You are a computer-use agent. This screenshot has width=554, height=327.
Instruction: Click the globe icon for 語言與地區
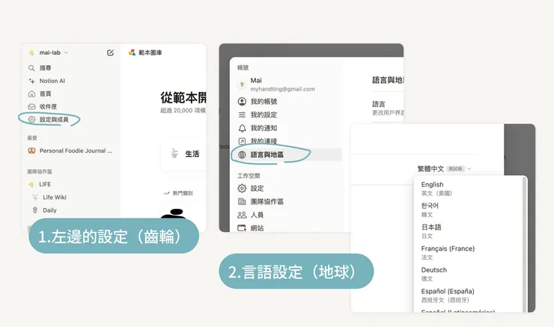pyautogui.click(x=242, y=155)
